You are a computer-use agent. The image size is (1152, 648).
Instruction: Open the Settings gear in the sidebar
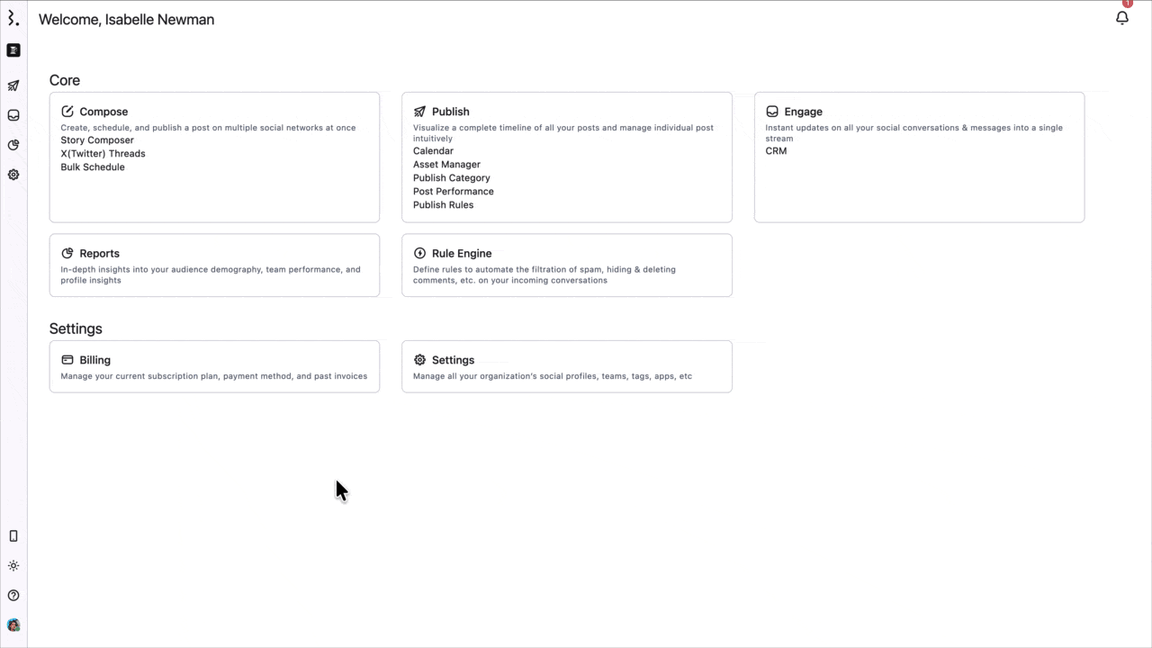click(13, 175)
